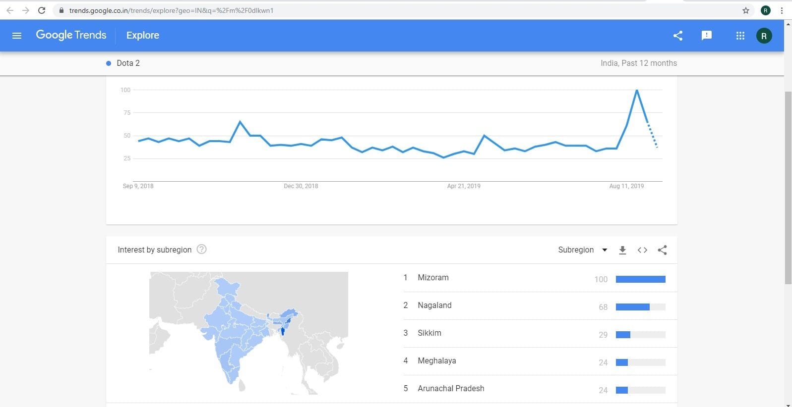Click the India map thumbnail
This screenshot has height=407, width=792.
pos(248,333)
